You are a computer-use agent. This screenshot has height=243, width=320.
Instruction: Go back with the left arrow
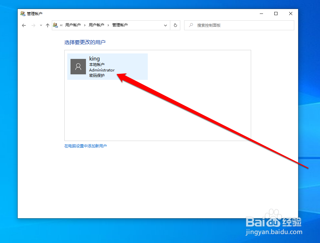coord(24,25)
